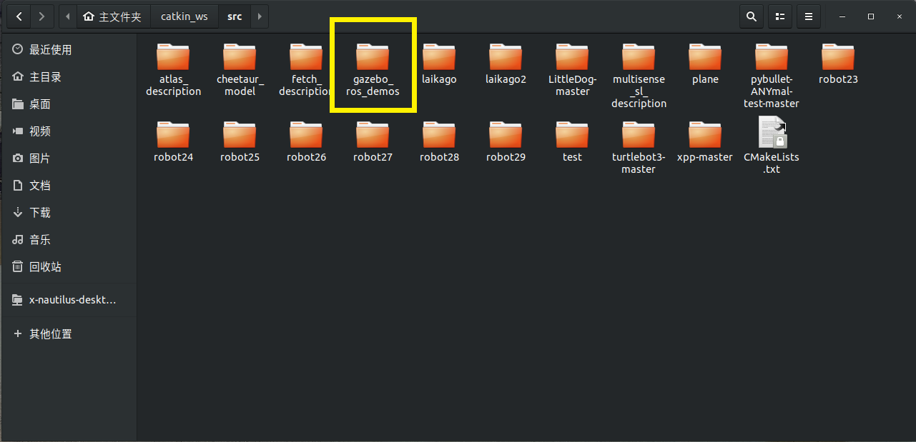Select the robot27 folder
Image resolution: width=916 pixels, height=442 pixels.
coord(373,141)
